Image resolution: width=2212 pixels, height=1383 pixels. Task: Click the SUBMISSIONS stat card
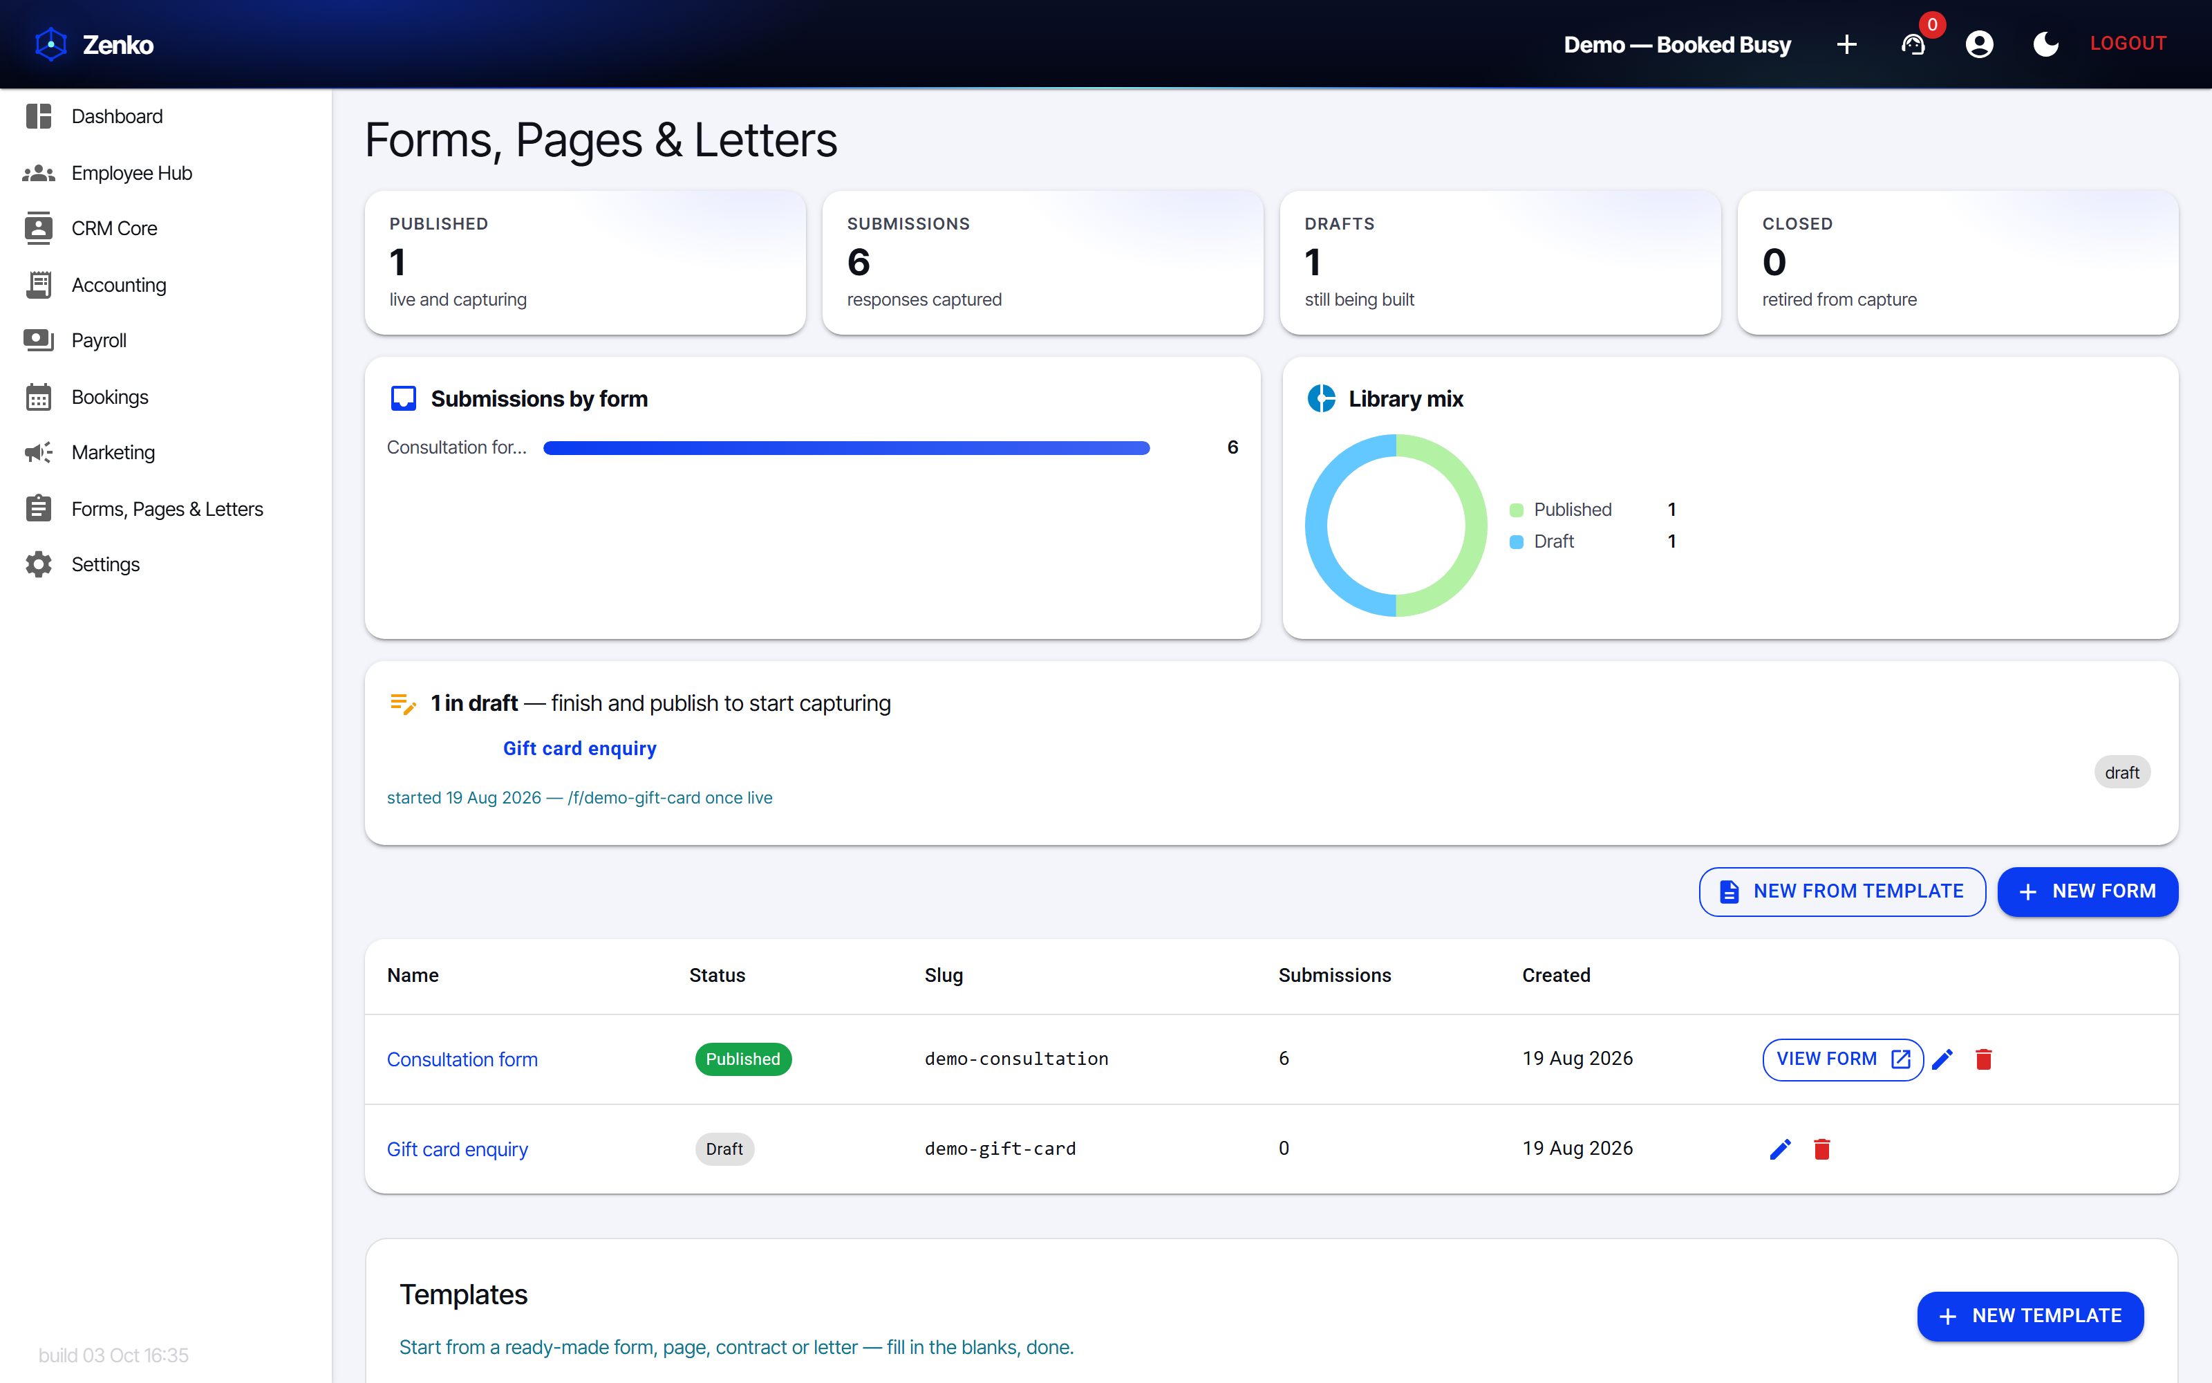tap(1043, 263)
